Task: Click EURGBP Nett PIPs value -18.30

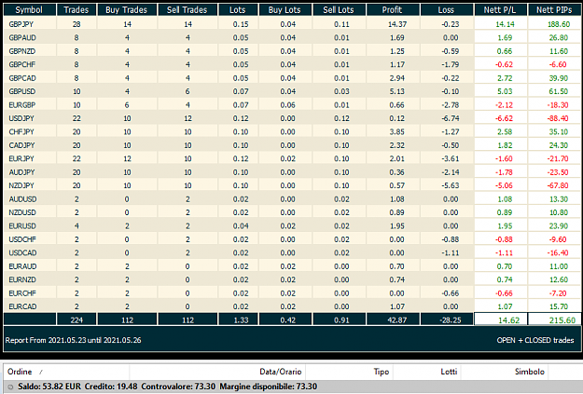Action: point(557,105)
